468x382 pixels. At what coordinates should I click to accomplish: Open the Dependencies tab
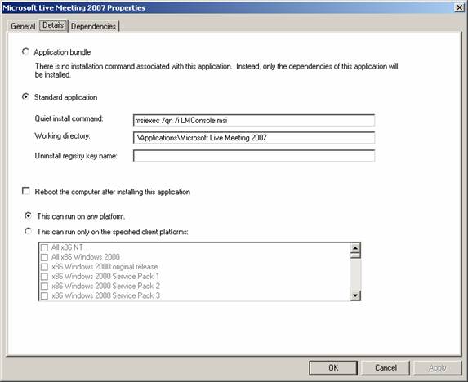click(x=93, y=26)
